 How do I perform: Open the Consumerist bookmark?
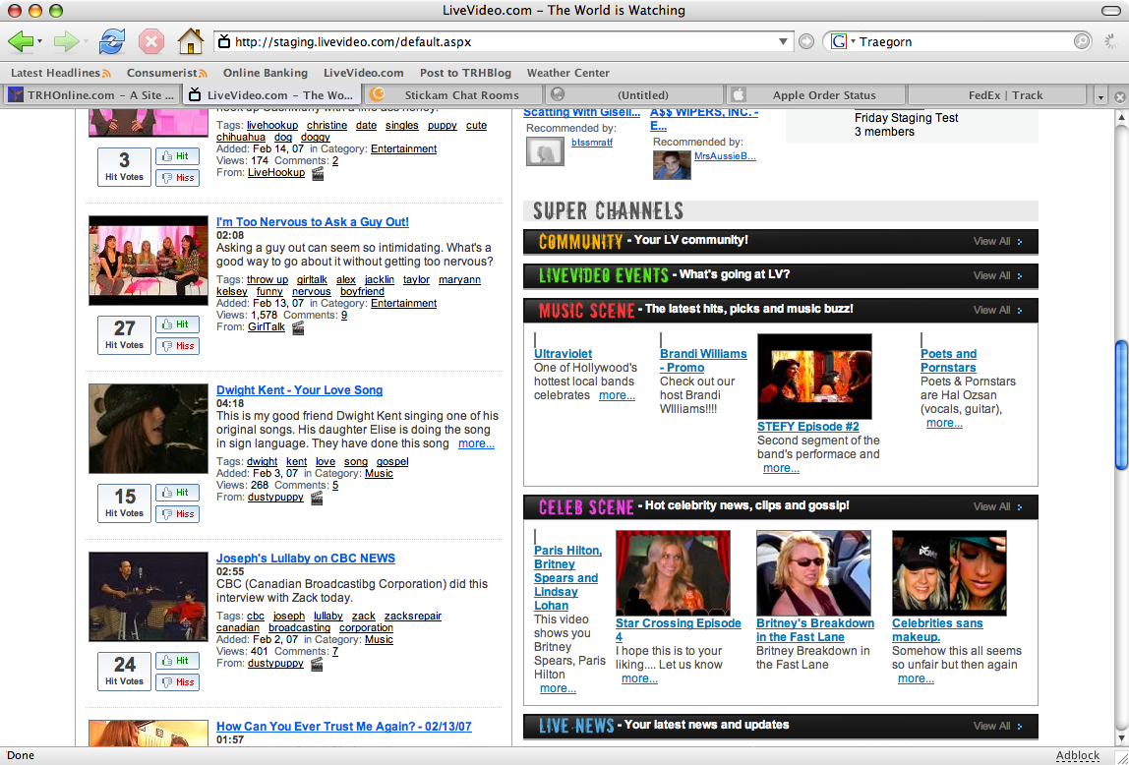pyautogui.click(x=166, y=73)
